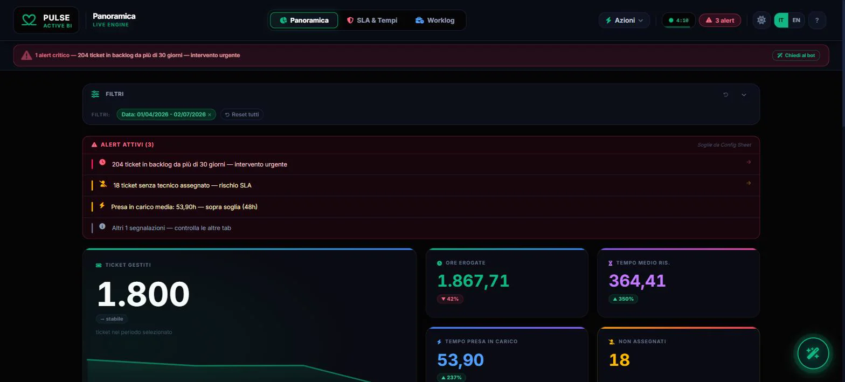Open the 204 ticket backlog alert arrow
The height and width of the screenshot is (382, 845).
(749, 162)
